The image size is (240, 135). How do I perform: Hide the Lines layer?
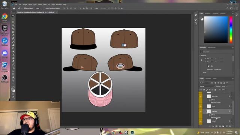[201, 106]
